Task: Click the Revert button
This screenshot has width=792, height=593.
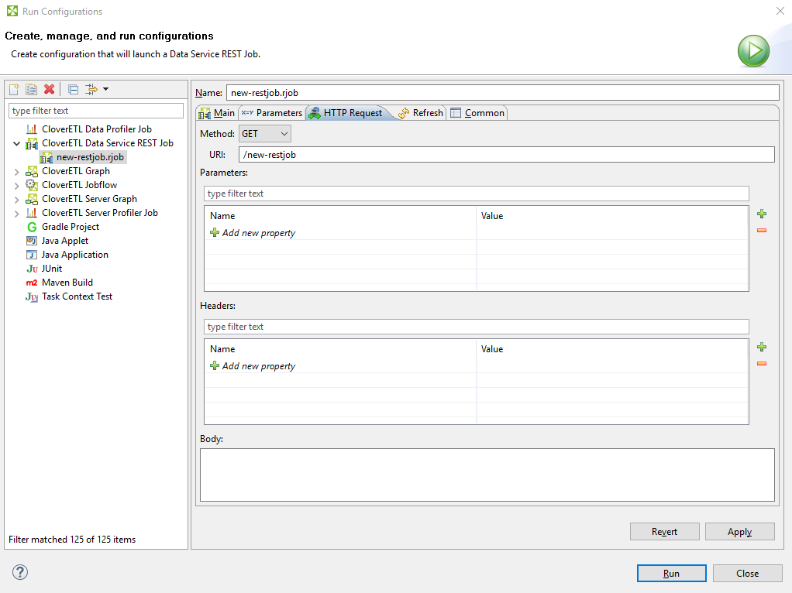Action: click(664, 531)
